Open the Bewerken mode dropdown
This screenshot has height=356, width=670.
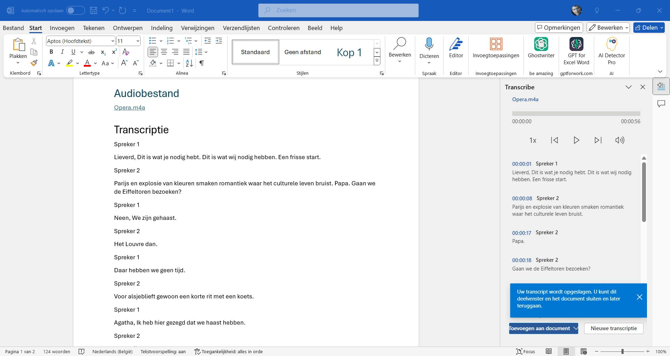click(x=608, y=28)
